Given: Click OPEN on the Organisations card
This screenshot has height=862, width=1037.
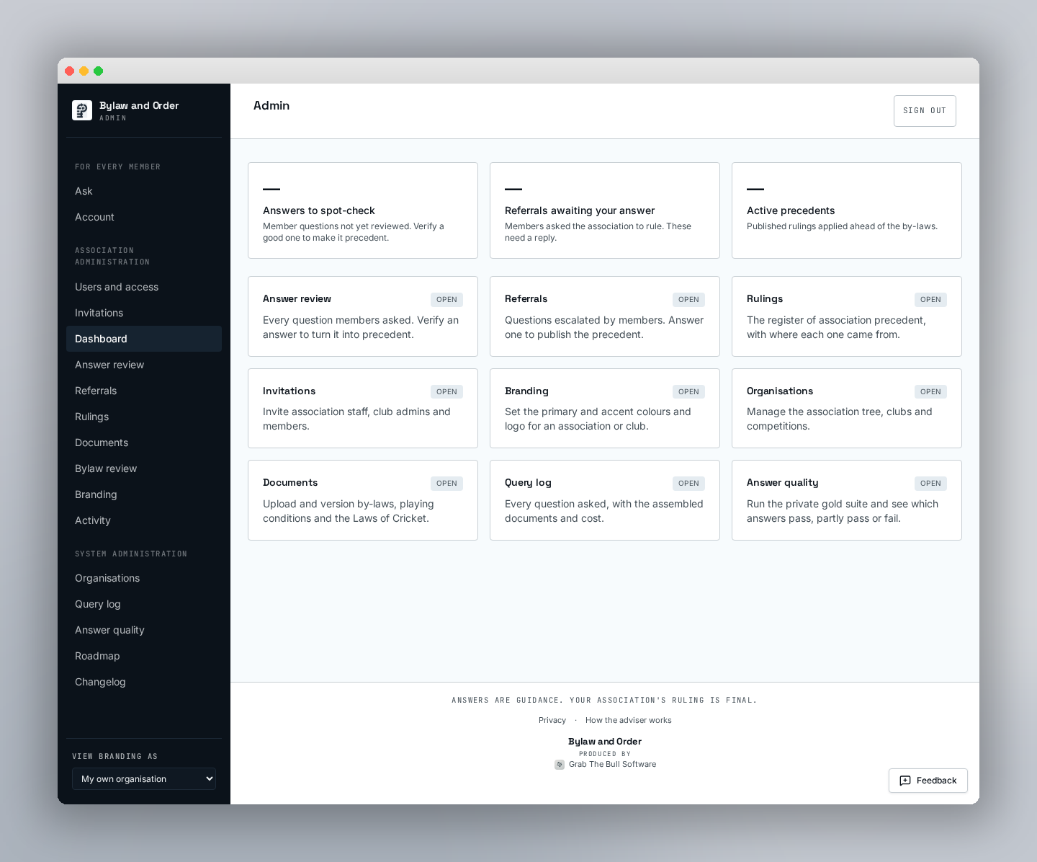Looking at the screenshot, I should pyautogui.click(x=930, y=392).
